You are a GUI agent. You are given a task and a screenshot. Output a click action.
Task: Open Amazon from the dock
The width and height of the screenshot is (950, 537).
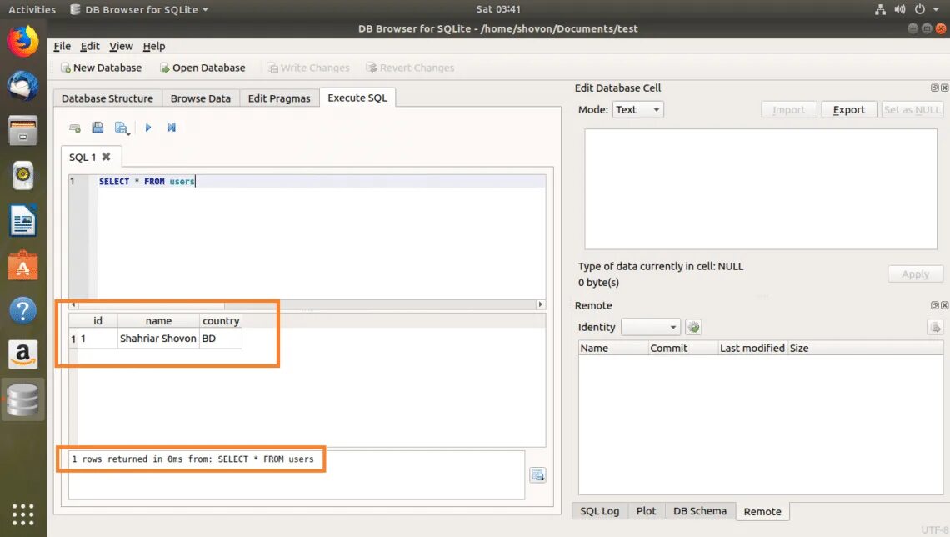click(x=23, y=354)
